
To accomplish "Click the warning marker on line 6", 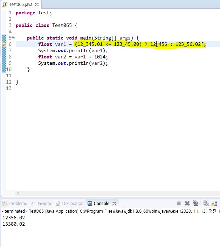I will [x=4, y=44].
